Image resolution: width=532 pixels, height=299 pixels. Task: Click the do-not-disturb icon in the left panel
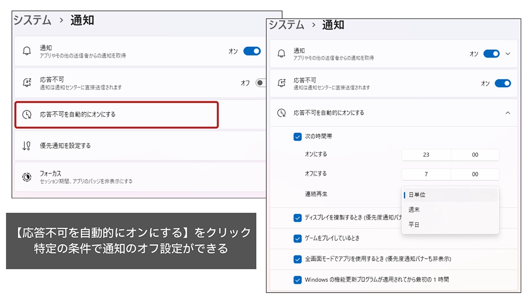[27, 83]
